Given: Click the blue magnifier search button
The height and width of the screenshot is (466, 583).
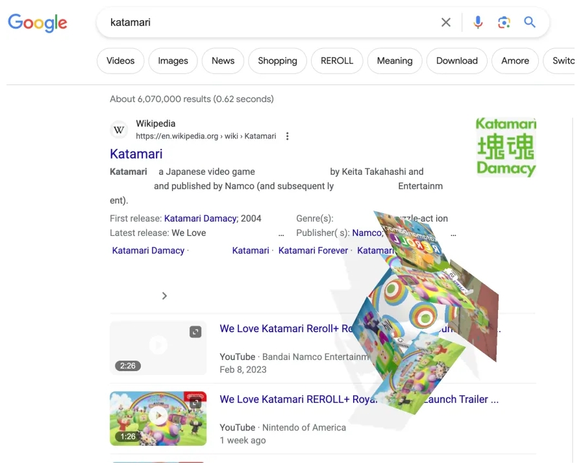Looking at the screenshot, I should click(530, 22).
